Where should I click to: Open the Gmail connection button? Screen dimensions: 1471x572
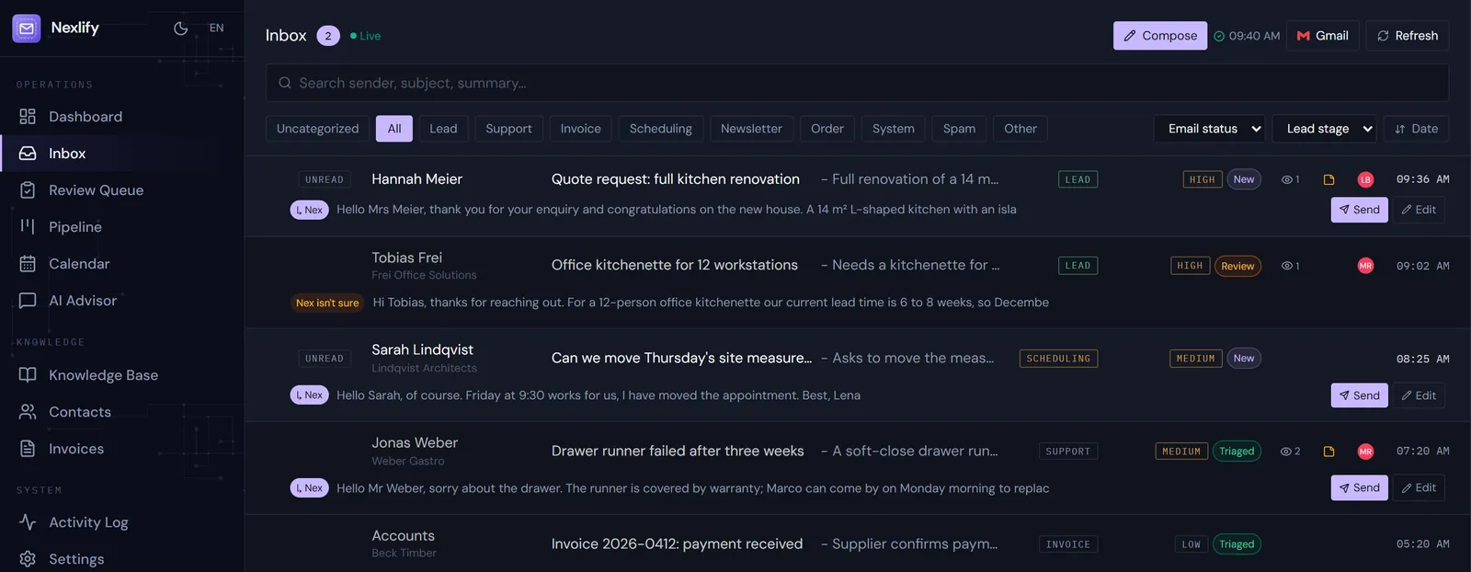tap(1322, 36)
